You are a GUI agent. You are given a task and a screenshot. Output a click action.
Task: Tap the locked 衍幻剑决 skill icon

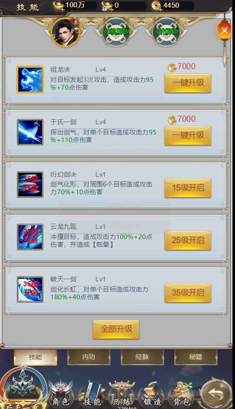[30, 184]
